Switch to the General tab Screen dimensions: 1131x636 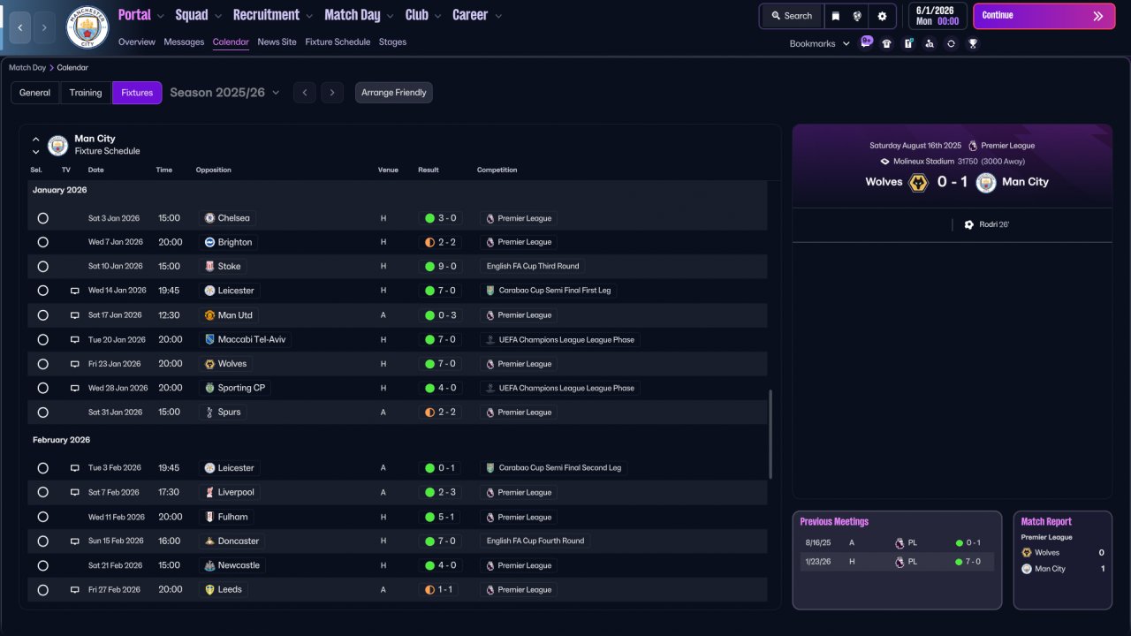pyautogui.click(x=35, y=93)
